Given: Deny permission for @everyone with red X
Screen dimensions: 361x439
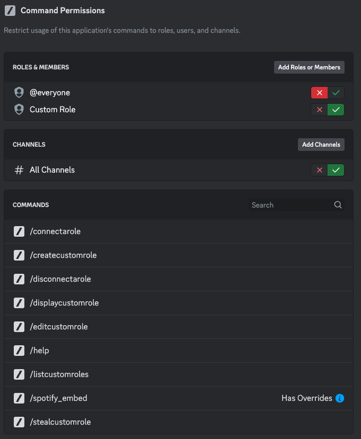Looking at the screenshot, I should click(319, 93).
